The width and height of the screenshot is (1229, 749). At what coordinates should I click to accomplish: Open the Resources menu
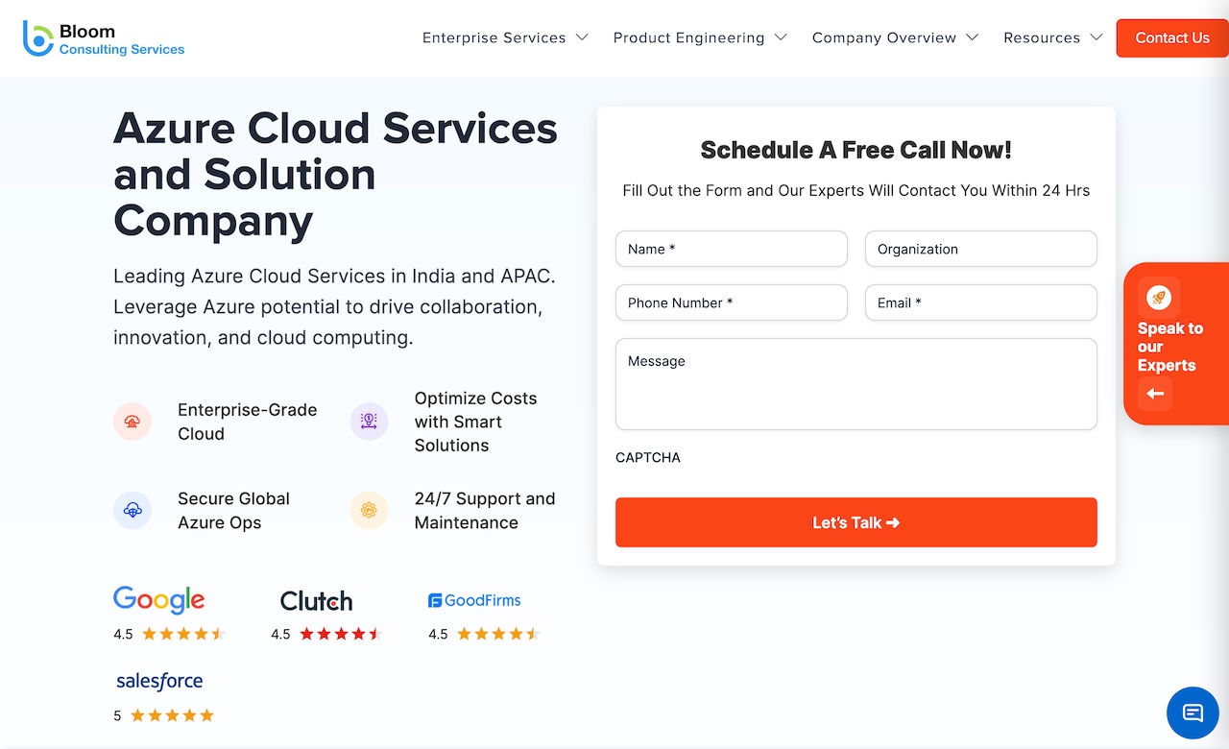click(1052, 38)
